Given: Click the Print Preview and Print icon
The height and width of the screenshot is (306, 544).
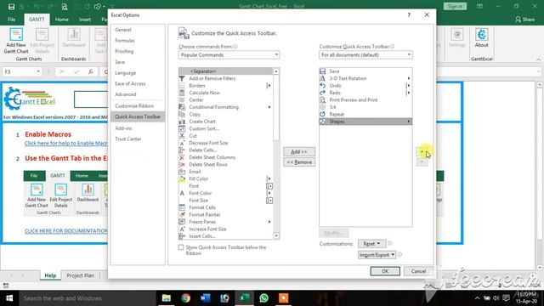Looking at the screenshot, I should [x=323, y=100].
